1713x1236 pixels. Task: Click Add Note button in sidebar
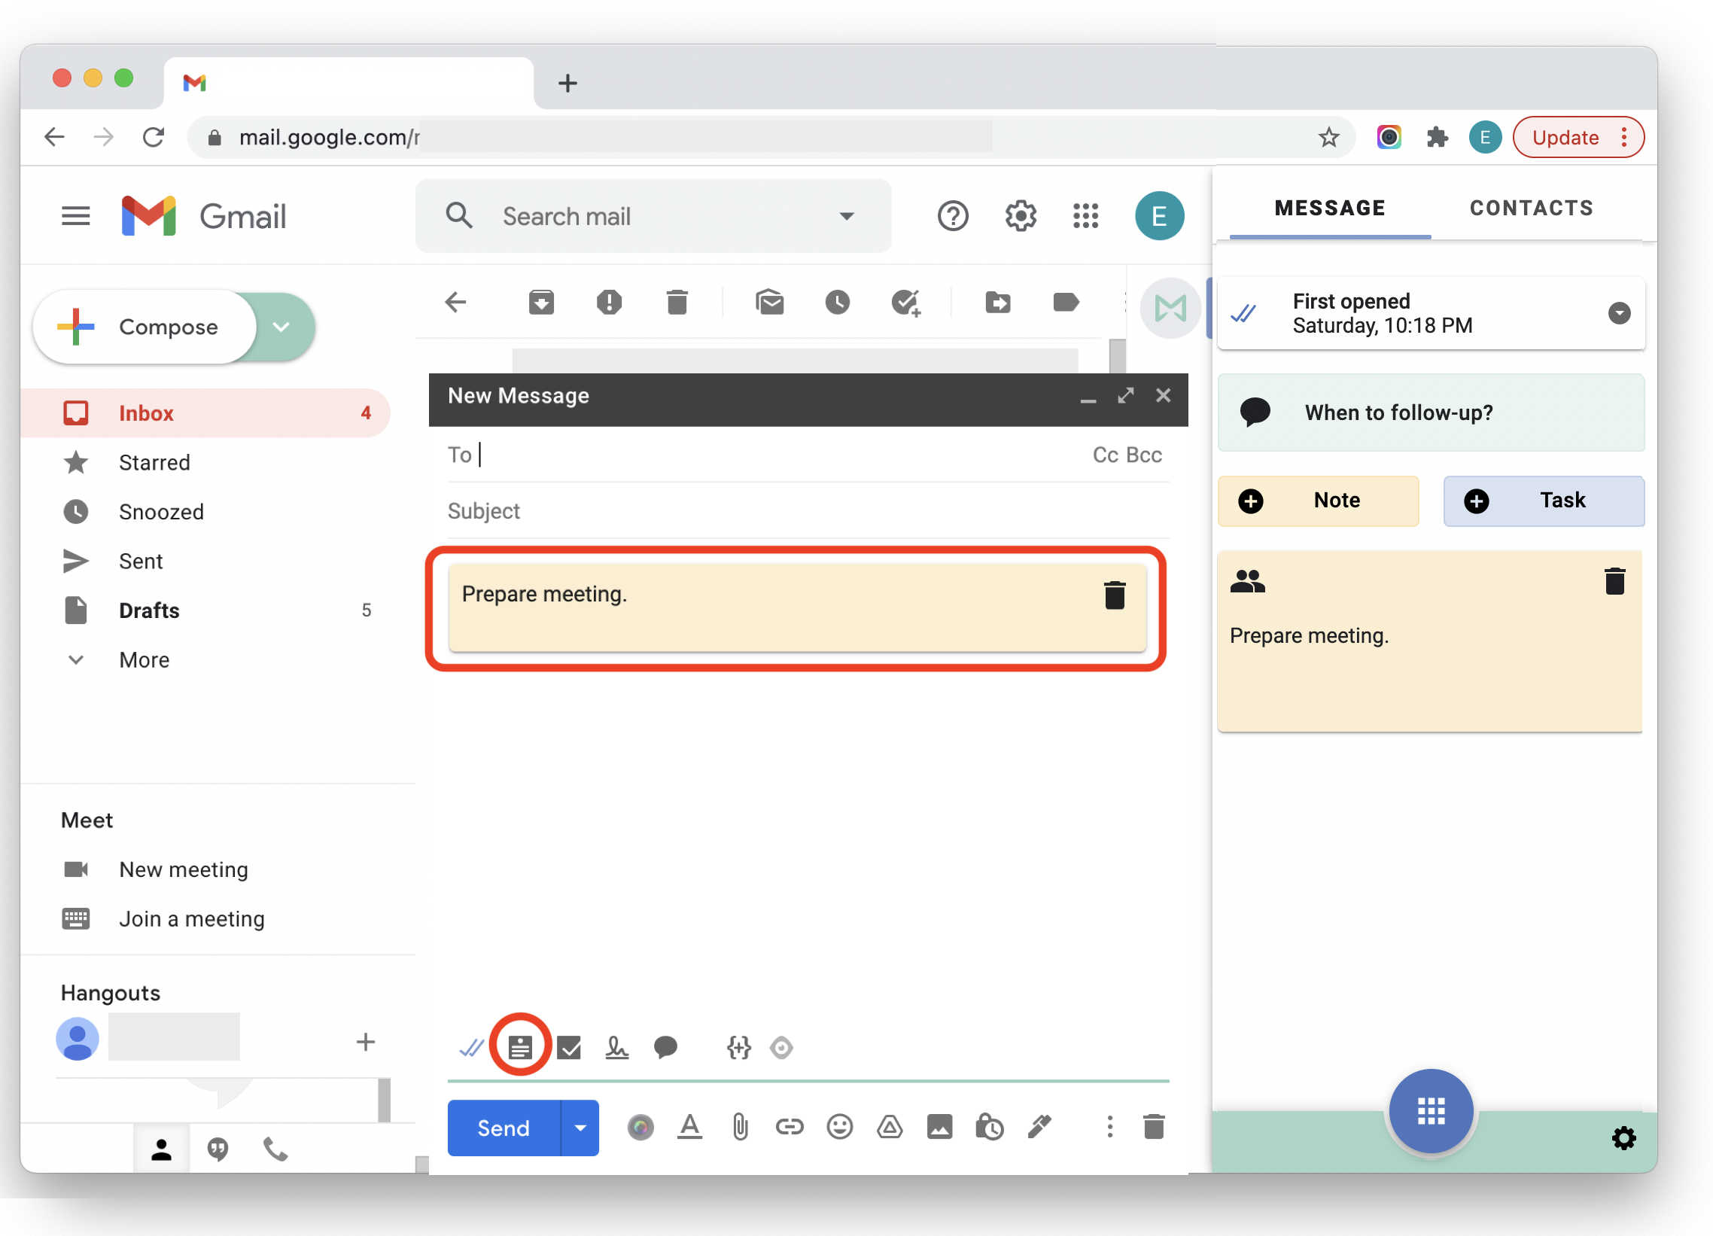1322,501
